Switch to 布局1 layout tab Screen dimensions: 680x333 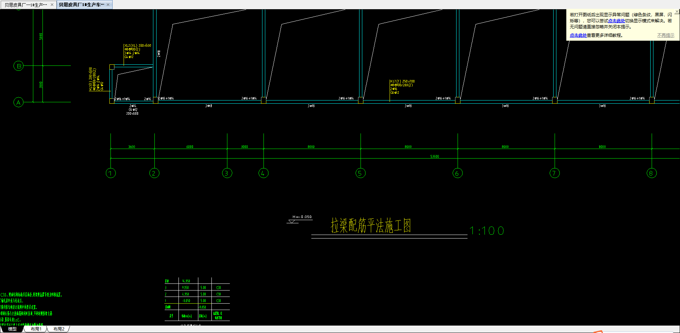(x=36, y=329)
